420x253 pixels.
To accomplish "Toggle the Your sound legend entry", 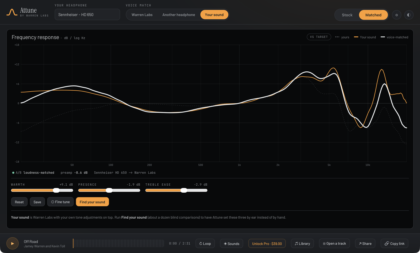I will [365, 37].
